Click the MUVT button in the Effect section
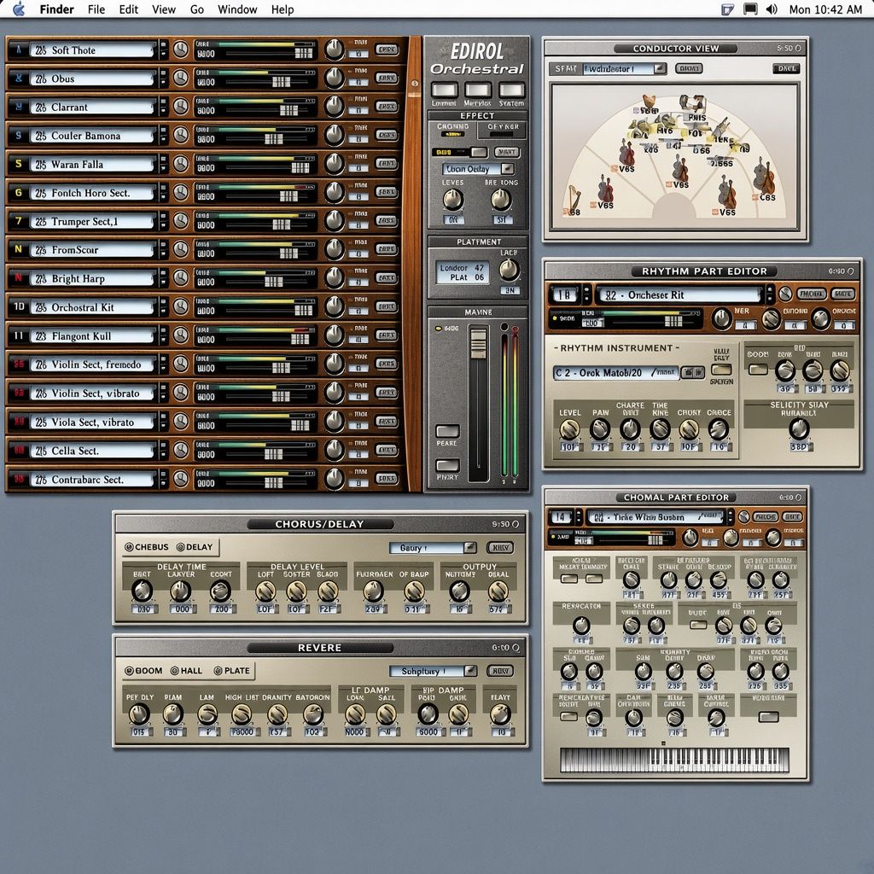This screenshot has height=874, width=874. [507, 152]
